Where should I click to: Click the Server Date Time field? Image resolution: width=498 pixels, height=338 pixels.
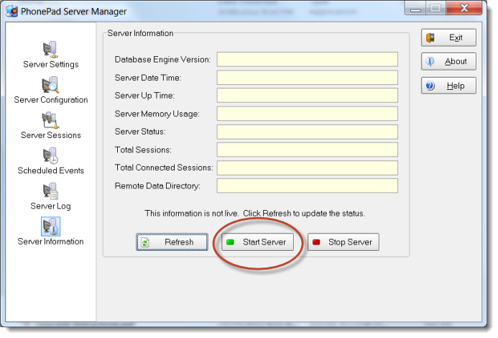click(308, 78)
